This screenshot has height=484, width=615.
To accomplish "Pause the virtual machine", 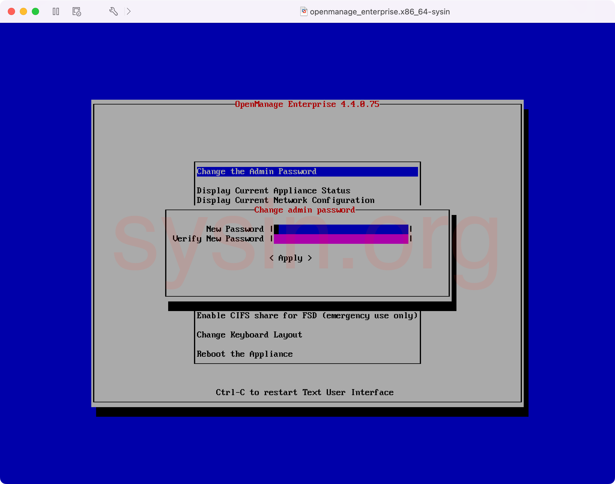I will click(x=56, y=12).
